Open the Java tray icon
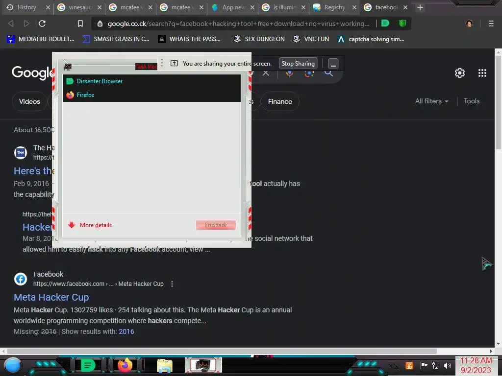Screen dimensions: 502x376 pyautogui.click(x=409, y=365)
